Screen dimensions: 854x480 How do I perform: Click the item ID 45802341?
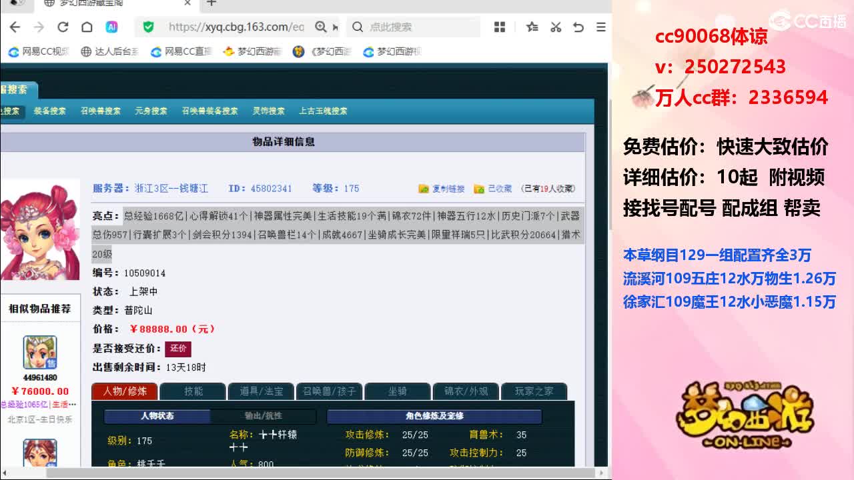272,189
